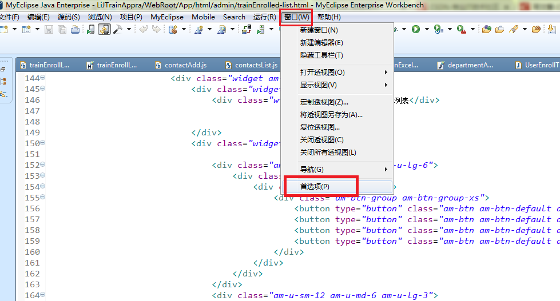Click the folder icon with purple and green circles
This screenshot has height=301, width=560.
point(486,29)
